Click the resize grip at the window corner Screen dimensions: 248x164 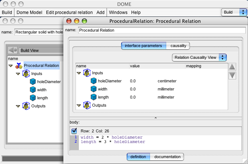coord(245,161)
